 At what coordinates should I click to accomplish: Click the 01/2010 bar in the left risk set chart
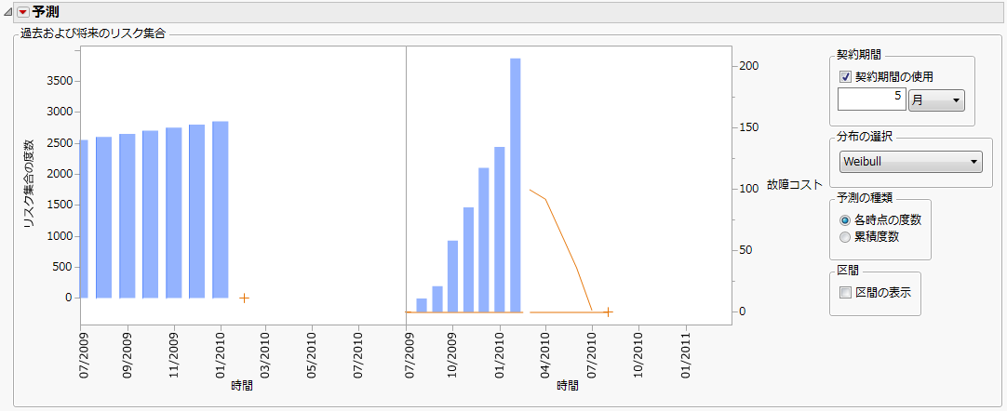[x=221, y=209]
